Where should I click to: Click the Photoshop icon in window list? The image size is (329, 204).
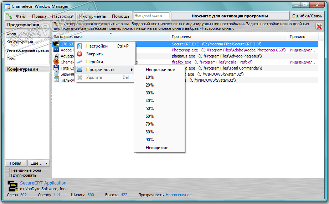point(56,50)
